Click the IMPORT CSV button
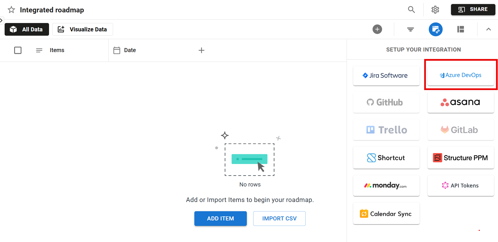 click(279, 218)
